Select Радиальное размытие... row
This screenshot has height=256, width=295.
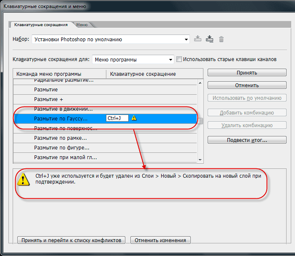click(105, 82)
